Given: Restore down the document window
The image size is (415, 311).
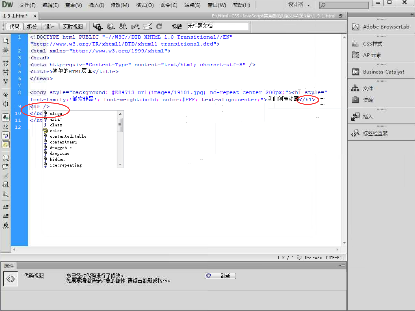Looking at the screenshot, I should coord(341,16).
